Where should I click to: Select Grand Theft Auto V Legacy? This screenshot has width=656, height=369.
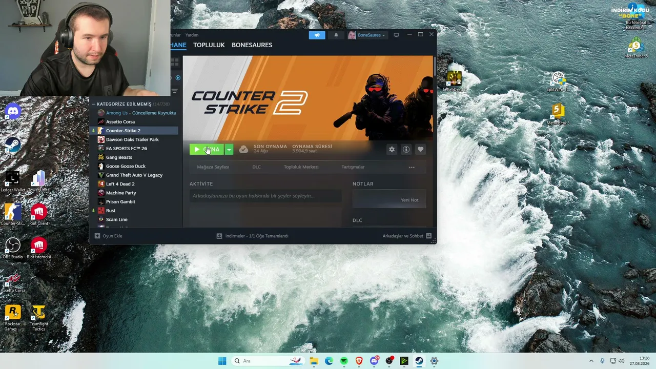tap(135, 175)
